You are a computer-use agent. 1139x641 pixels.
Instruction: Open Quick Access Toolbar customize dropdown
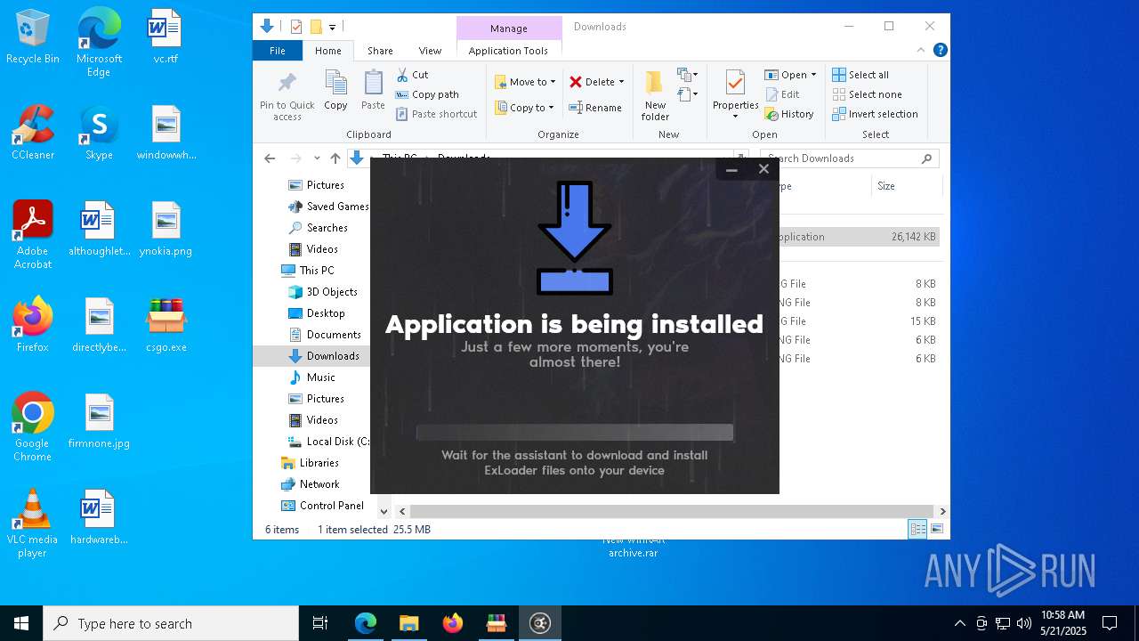[x=332, y=27]
